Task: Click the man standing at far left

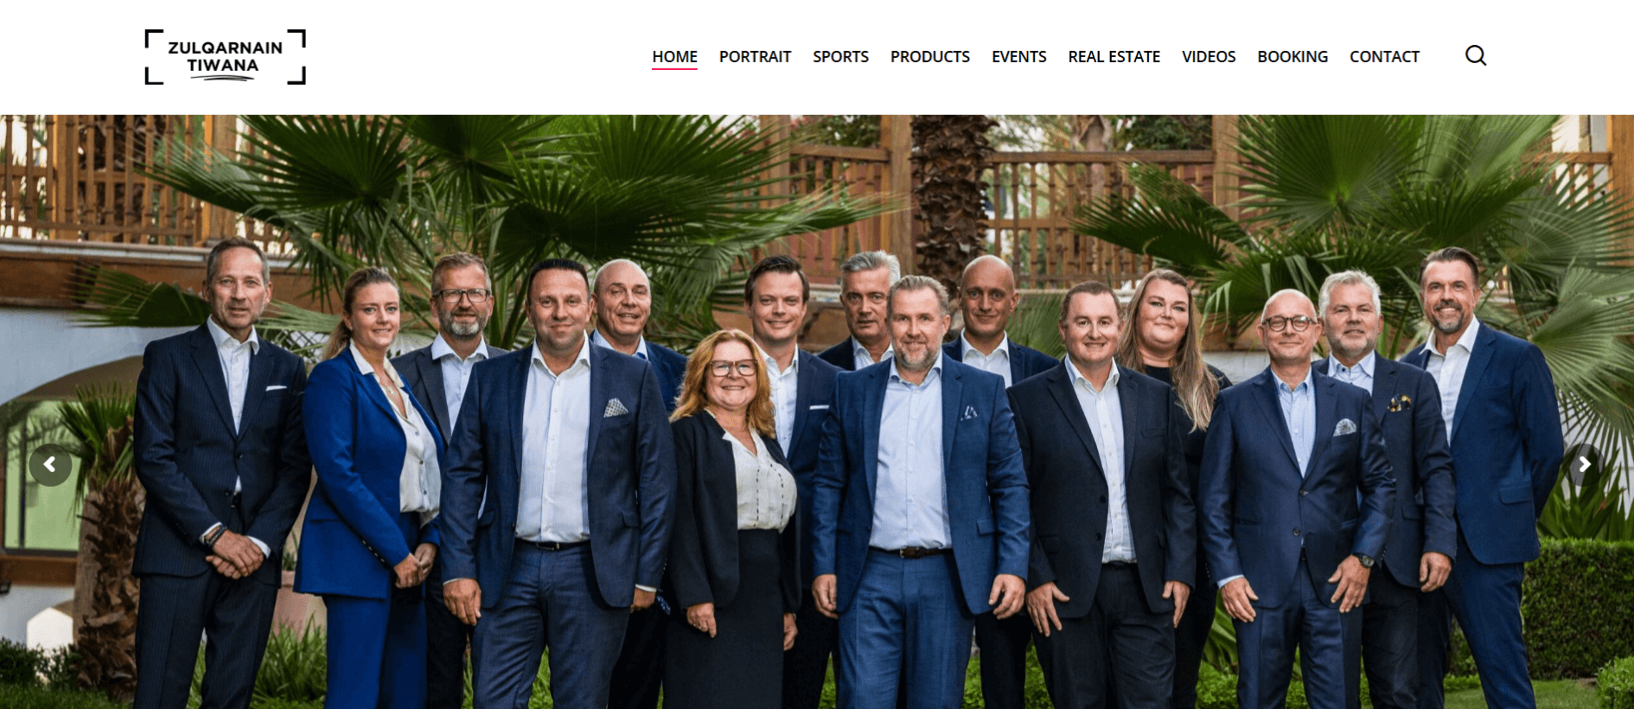Action: (220, 476)
